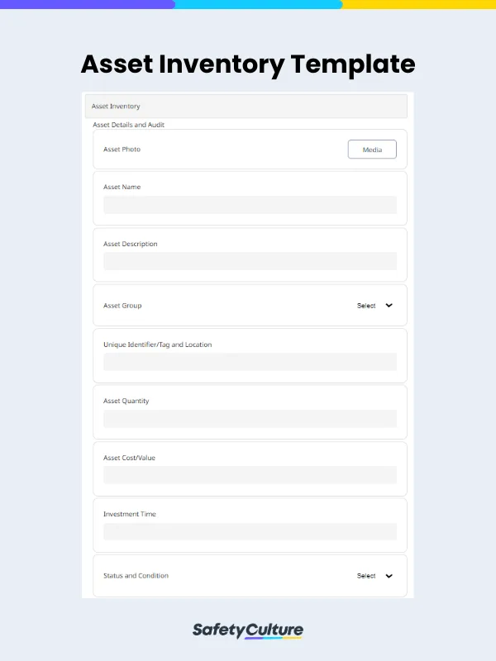Select the Asset Cost/Value input box
The image size is (496, 661).
pos(250,474)
